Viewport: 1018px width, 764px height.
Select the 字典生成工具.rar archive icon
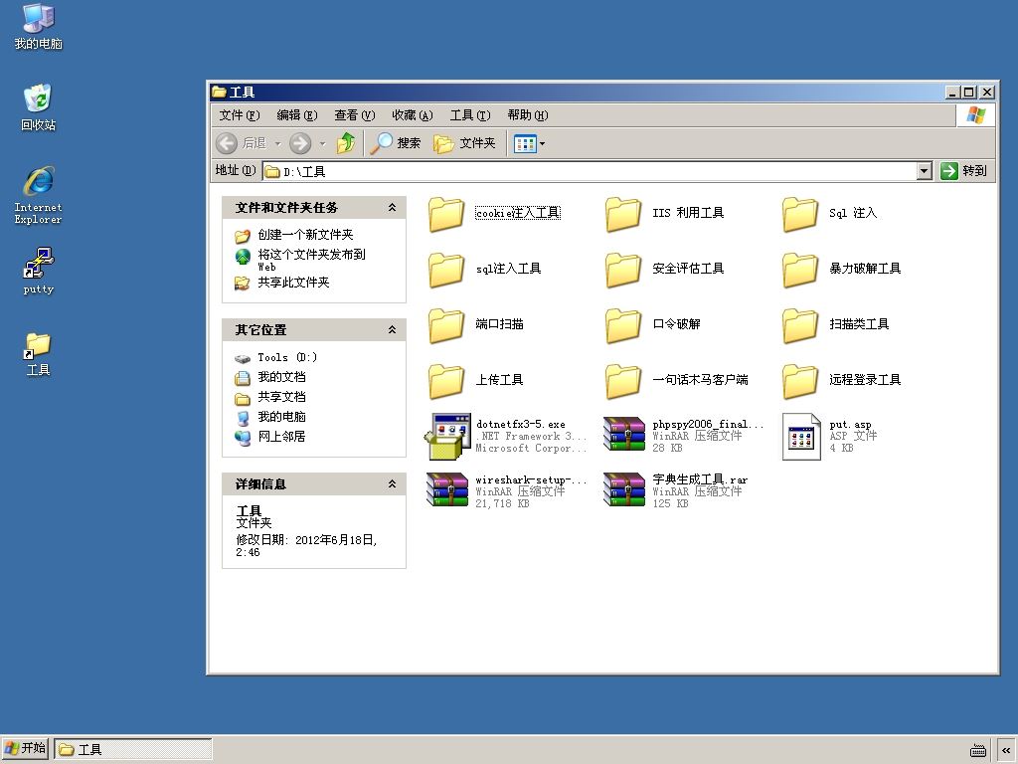(x=624, y=489)
